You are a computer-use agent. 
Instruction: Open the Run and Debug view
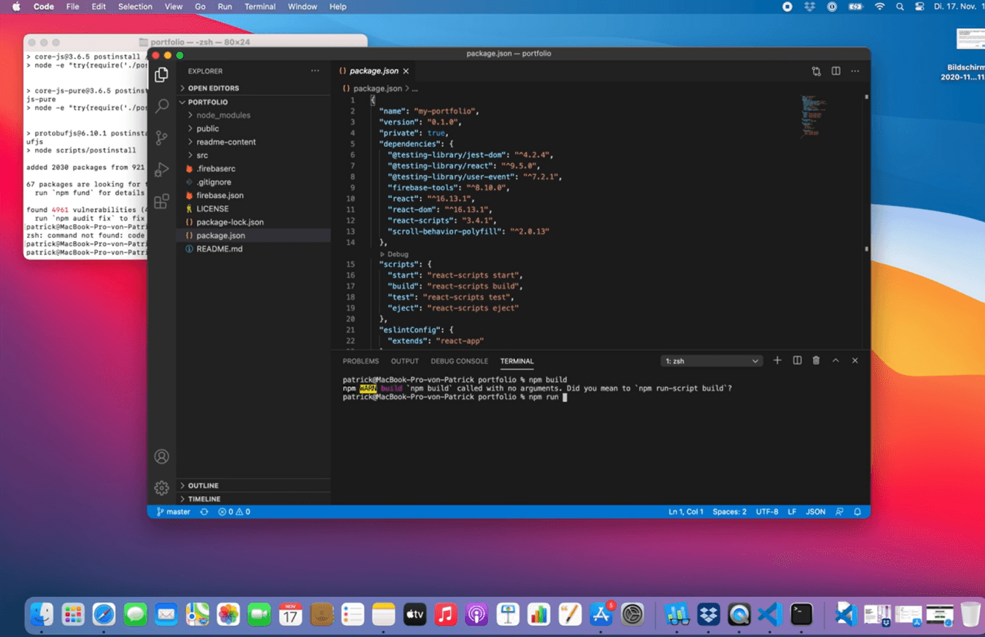(161, 170)
